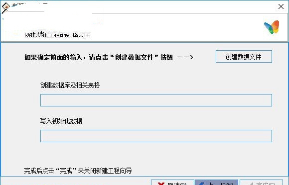Click the 创建数据库及相关表格 progress bar
Image resolution: width=289 pixels, height=185 pixels.
click(x=156, y=100)
